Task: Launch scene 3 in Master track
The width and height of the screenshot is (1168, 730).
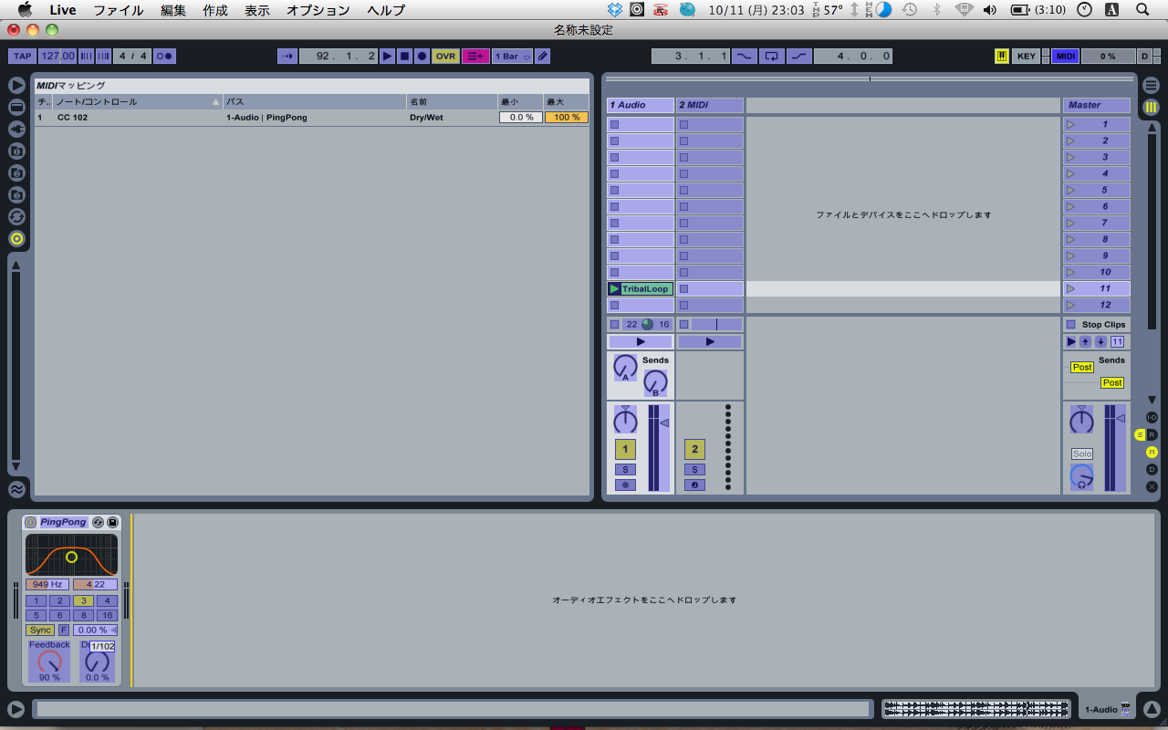Action: pyautogui.click(x=1071, y=158)
